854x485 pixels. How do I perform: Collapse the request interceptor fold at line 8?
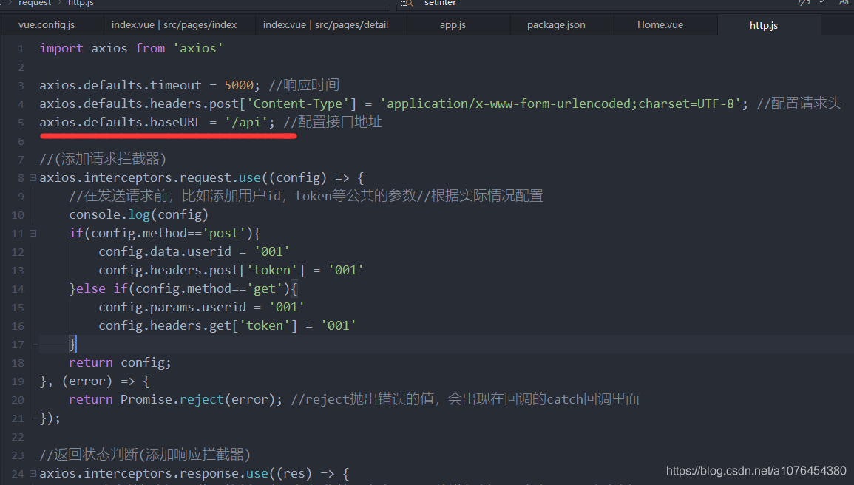(33, 177)
